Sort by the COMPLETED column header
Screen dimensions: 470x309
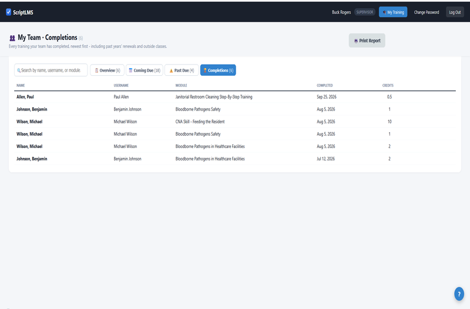(325, 85)
